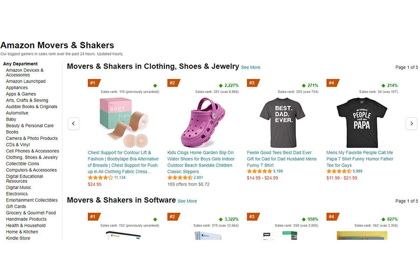Image resolution: width=420 pixels, height=280 pixels.
Task: Click the #1 orange rank badge in Clothing row
Action: tap(92, 83)
